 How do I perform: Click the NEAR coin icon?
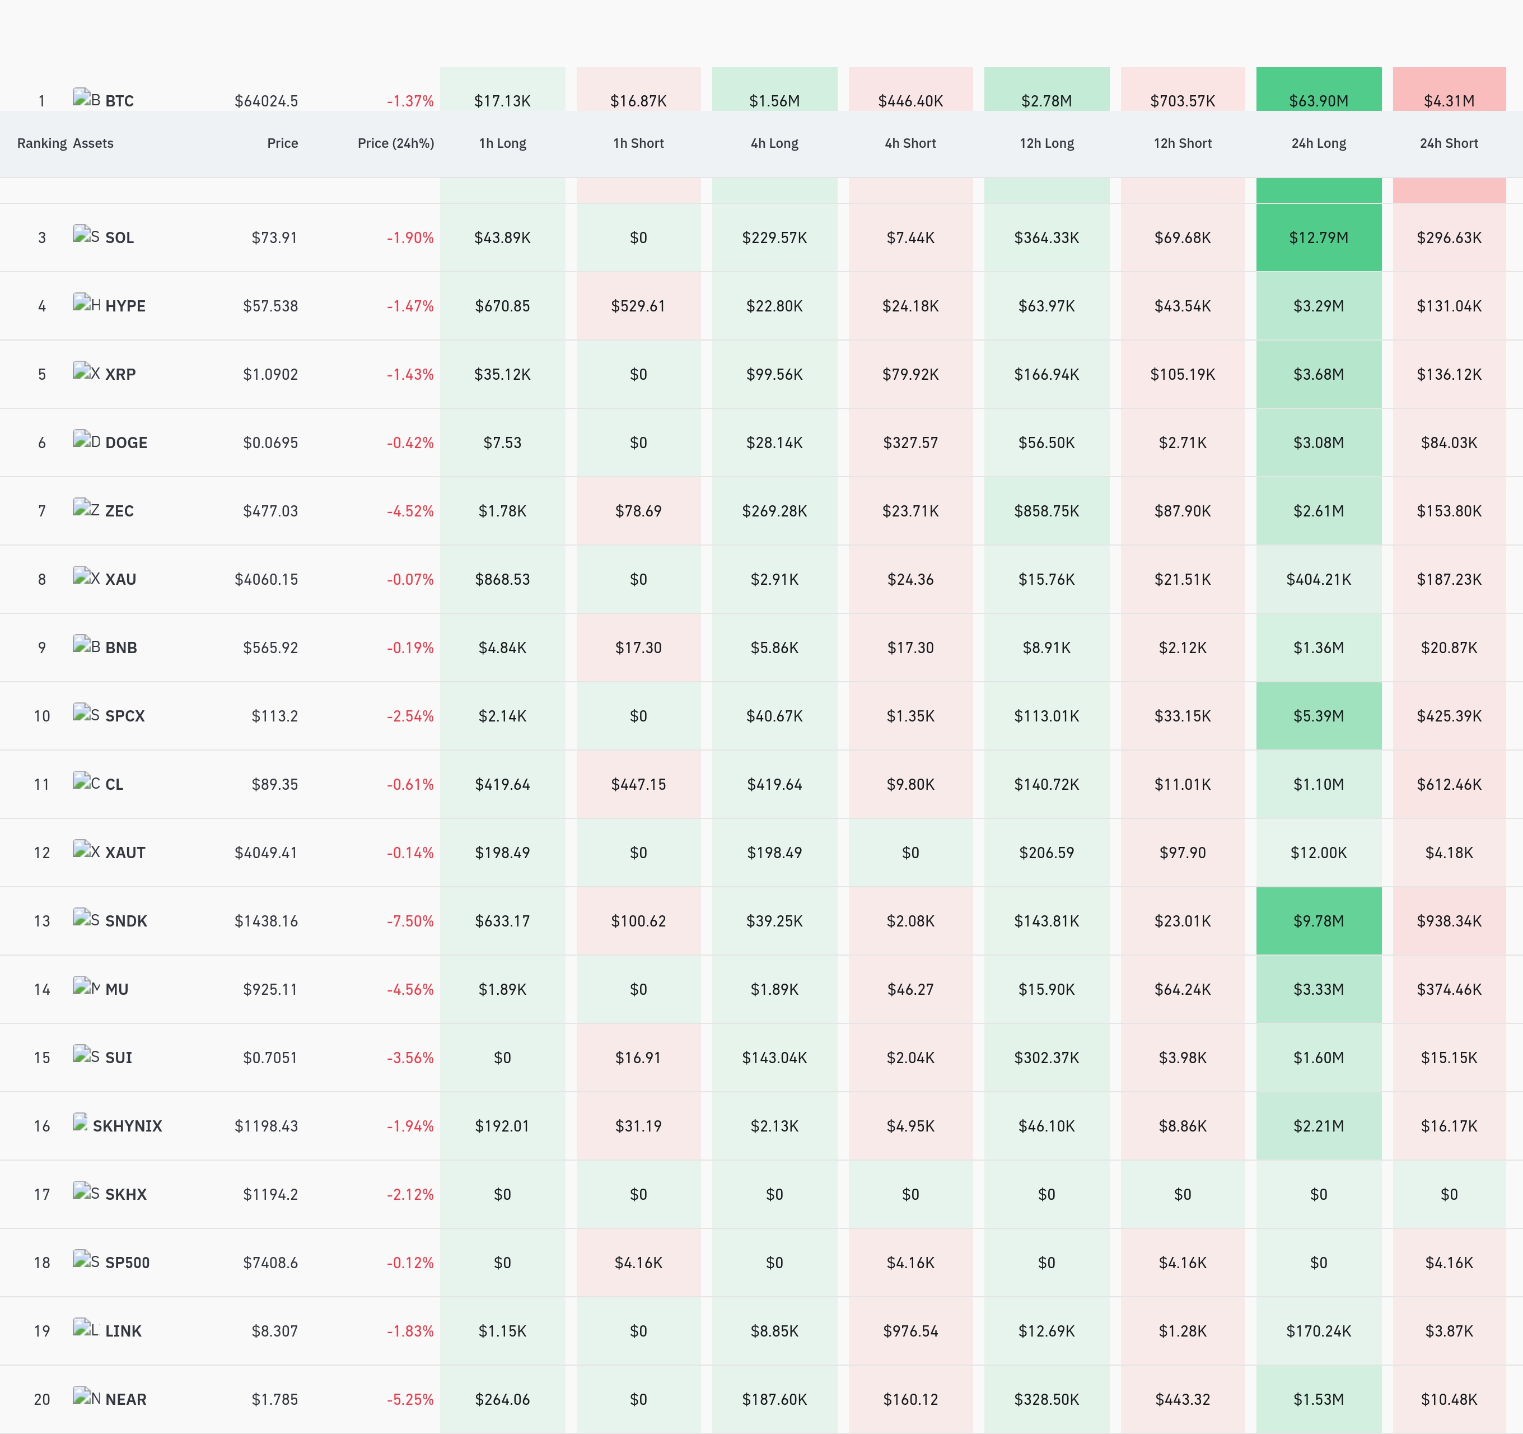coord(86,1396)
